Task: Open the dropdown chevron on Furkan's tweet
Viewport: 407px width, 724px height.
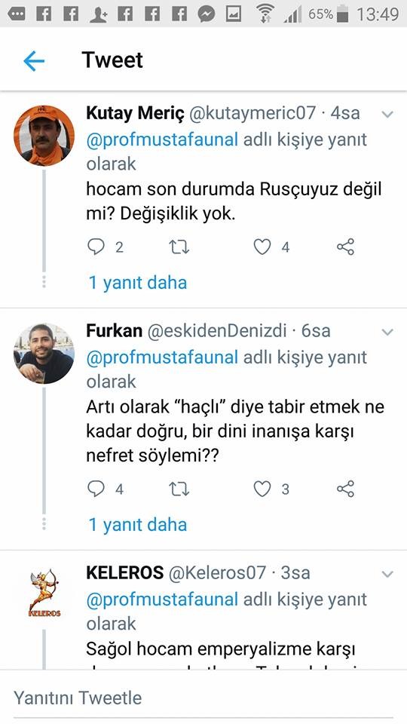Action: pos(387,332)
